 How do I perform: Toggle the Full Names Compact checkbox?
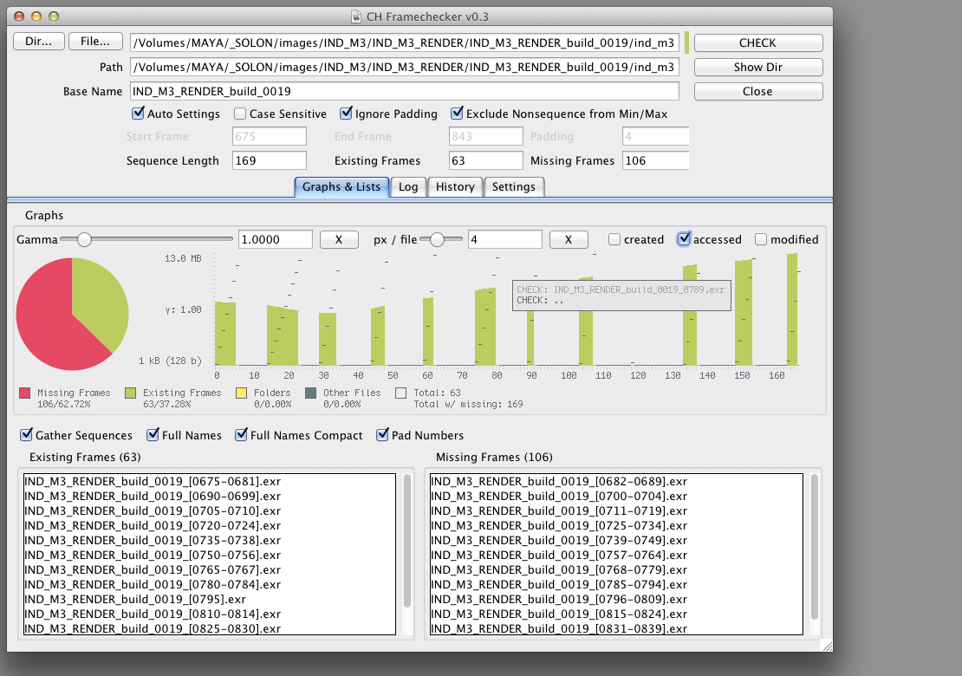[x=241, y=435]
